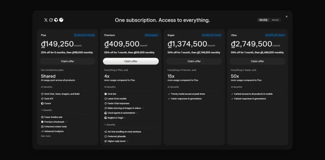
Task: Click the '50x' usage heading
Action: pos(235,76)
